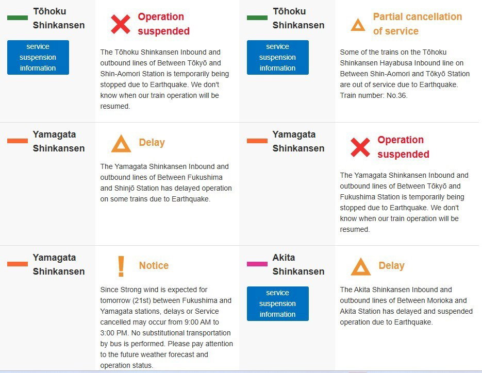The image size is (482, 373).
Task: Select the Akita Shinkansen line name
Action: tap(298, 264)
